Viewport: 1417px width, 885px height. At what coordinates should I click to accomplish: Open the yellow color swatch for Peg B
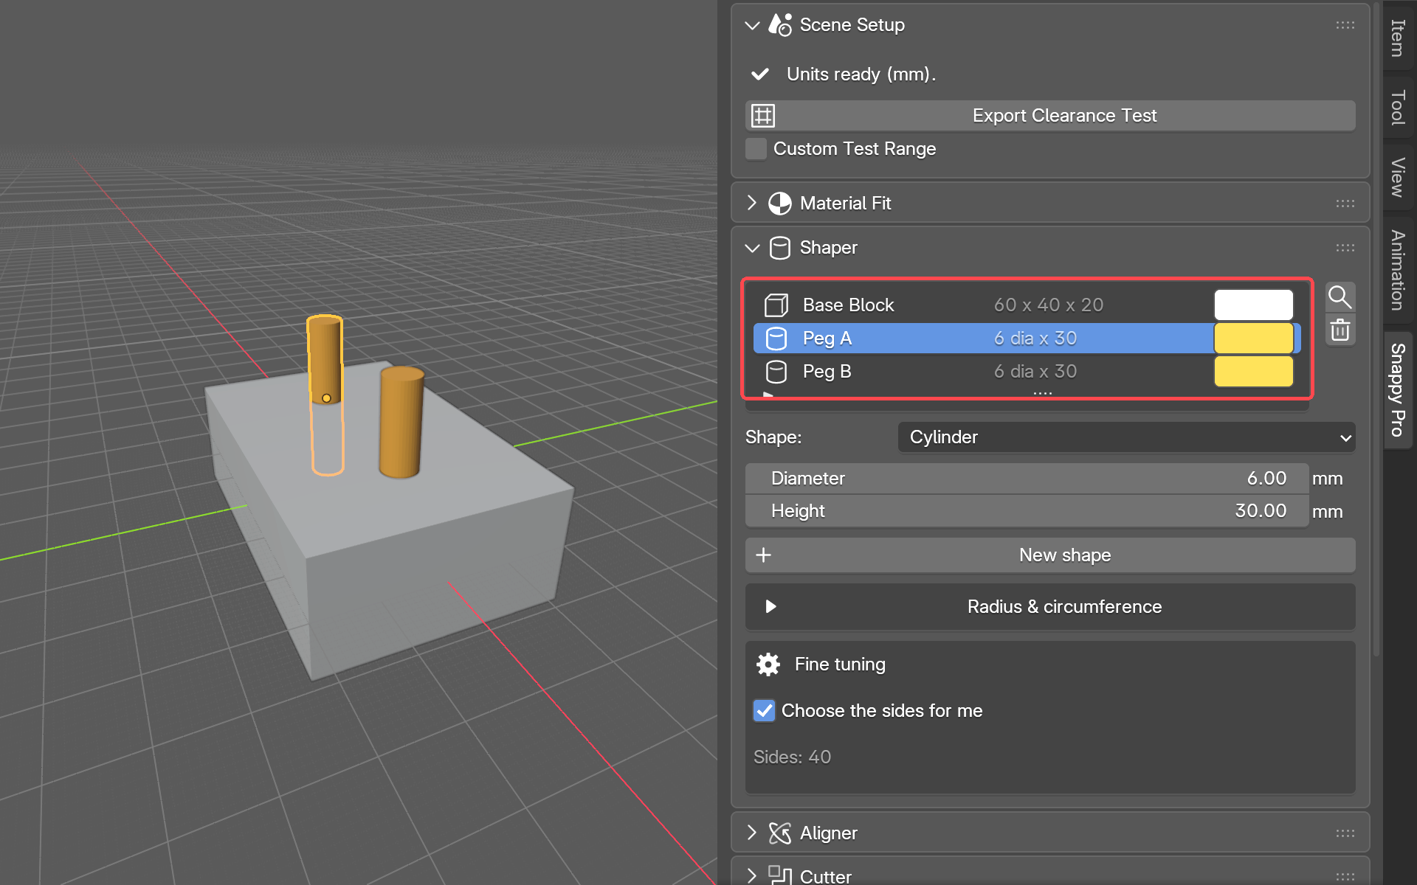1253,372
